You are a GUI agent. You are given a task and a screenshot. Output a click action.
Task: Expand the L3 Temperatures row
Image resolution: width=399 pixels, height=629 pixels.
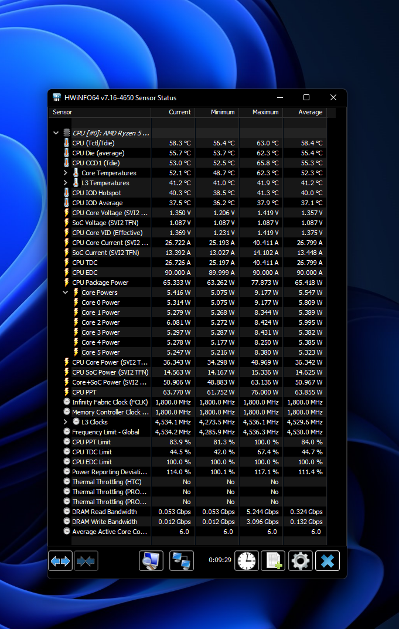coord(66,183)
